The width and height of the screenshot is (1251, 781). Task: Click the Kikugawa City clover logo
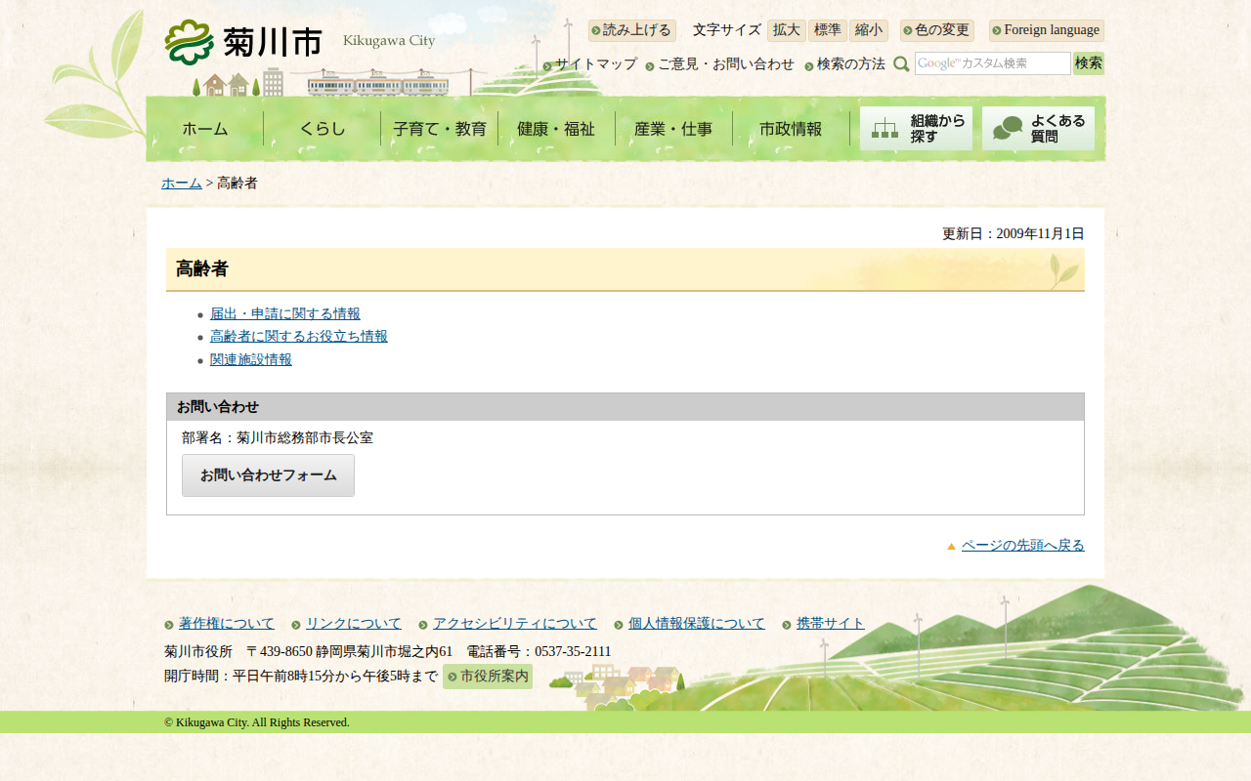(189, 42)
